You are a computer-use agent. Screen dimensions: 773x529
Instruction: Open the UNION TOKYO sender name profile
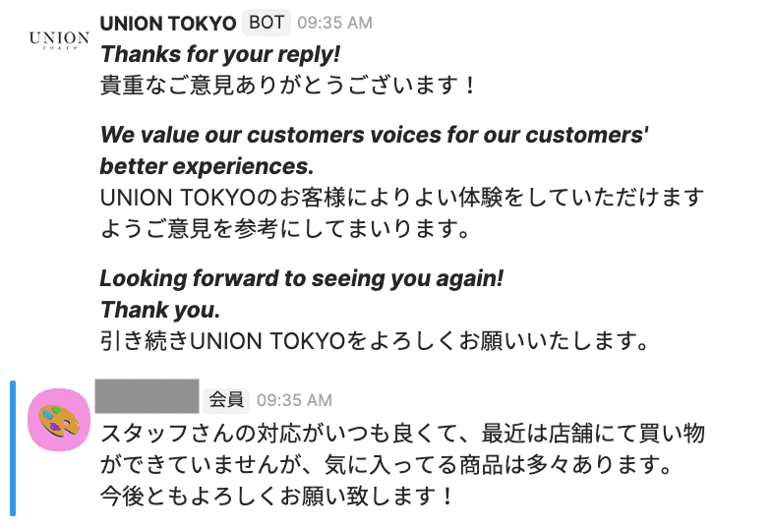[168, 23]
